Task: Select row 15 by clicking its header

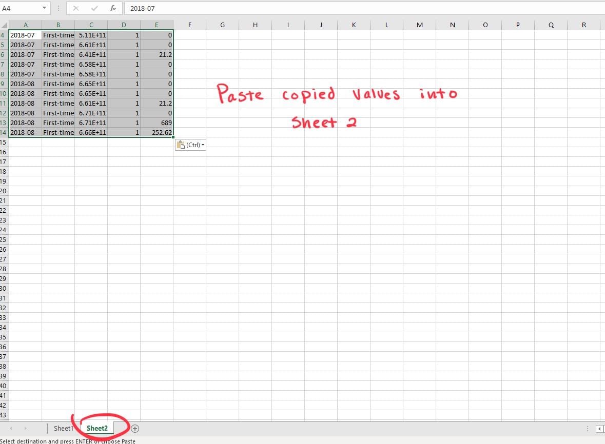Action: tap(4, 142)
